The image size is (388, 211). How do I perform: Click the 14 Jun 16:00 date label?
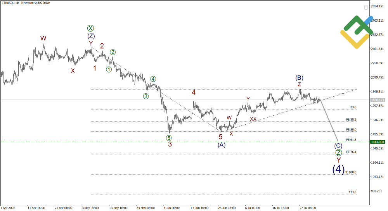[x=200, y=208]
